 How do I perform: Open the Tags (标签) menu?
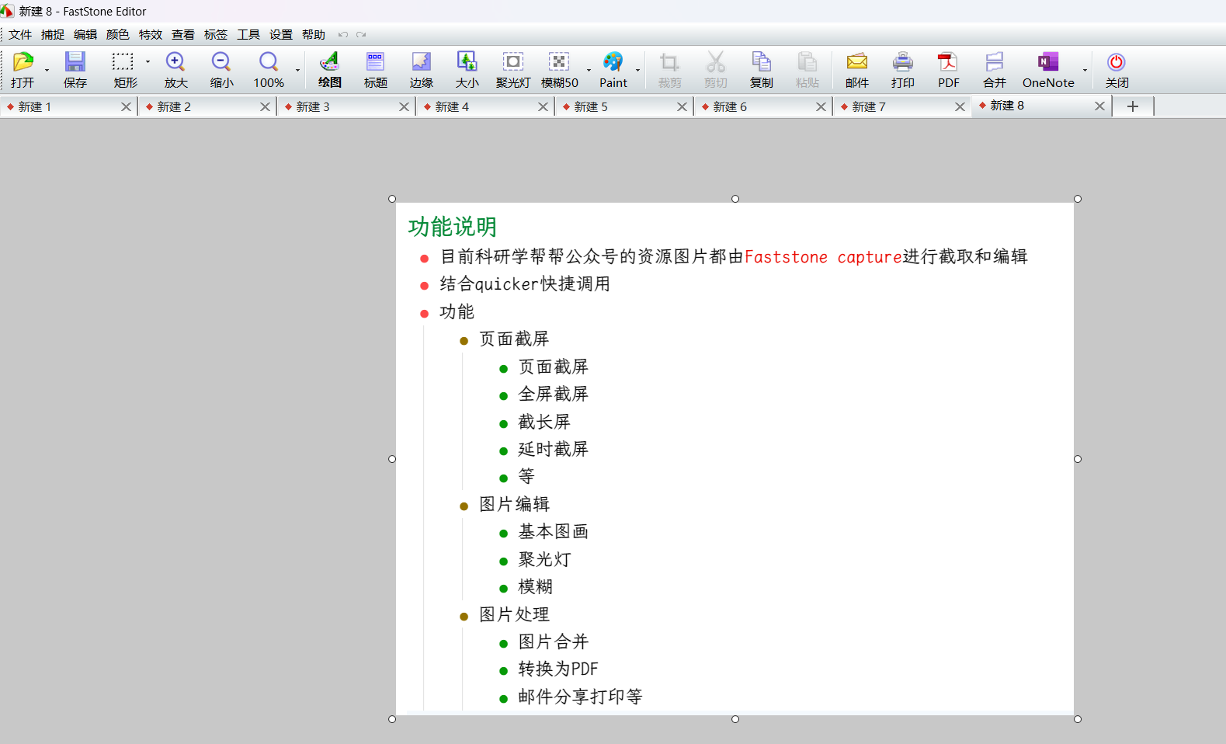point(216,35)
